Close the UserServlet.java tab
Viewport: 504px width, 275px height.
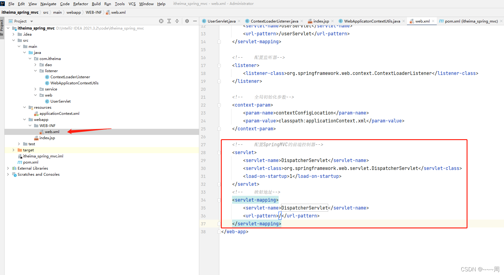click(239, 21)
